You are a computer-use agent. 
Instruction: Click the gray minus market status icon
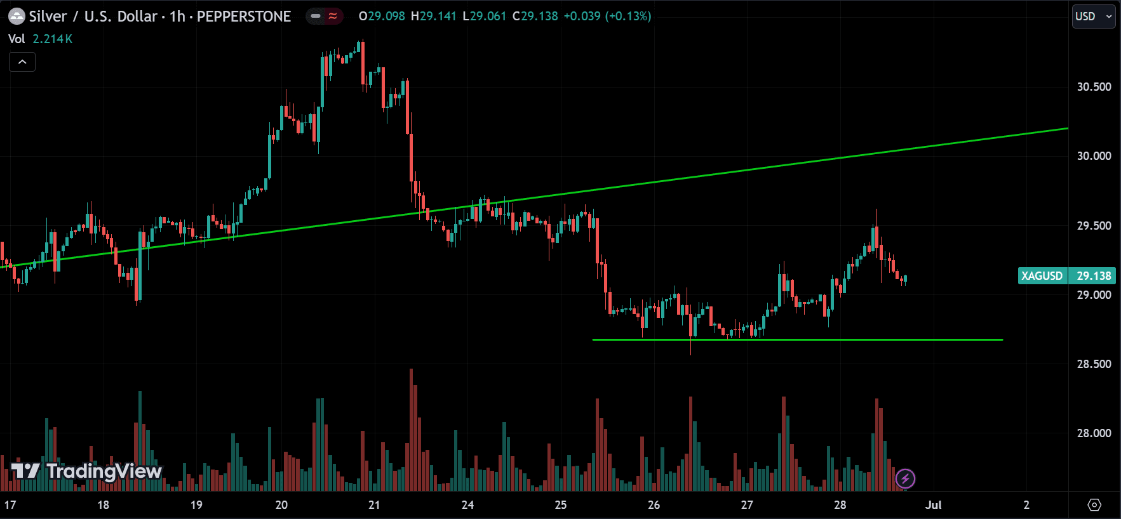316,16
